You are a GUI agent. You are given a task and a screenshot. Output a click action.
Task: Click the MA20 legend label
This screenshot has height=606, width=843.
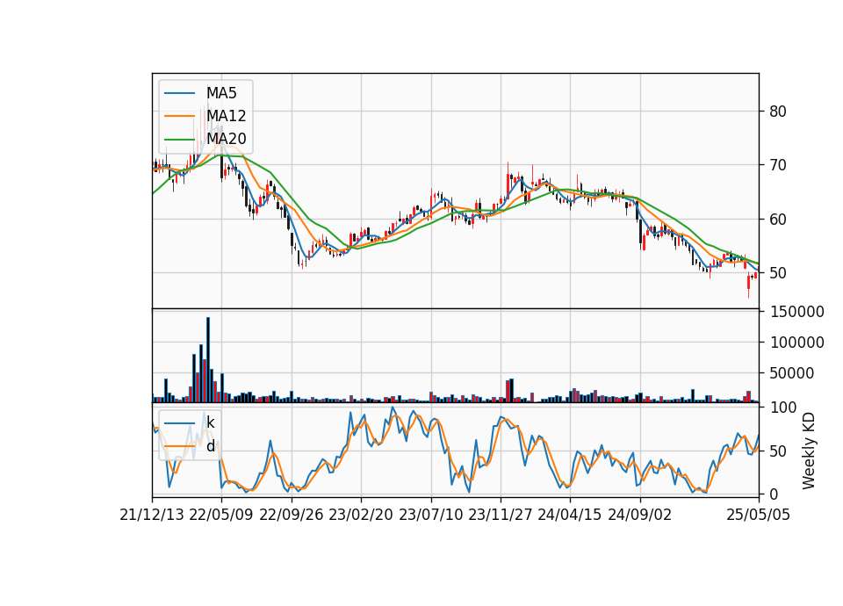coord(226,139)
